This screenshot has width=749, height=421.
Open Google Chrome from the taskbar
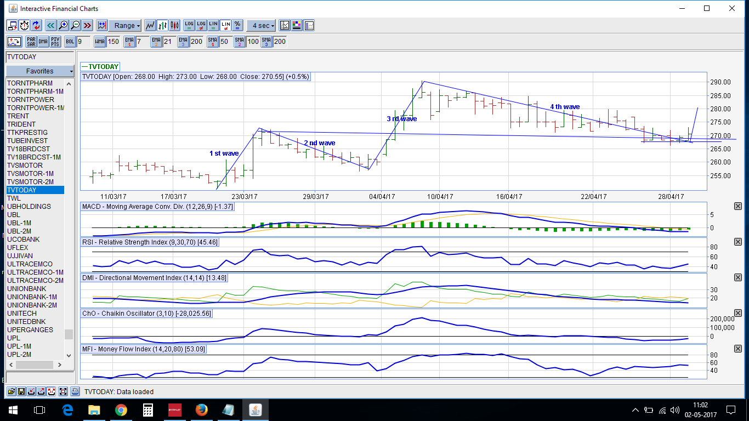[121, 409]
